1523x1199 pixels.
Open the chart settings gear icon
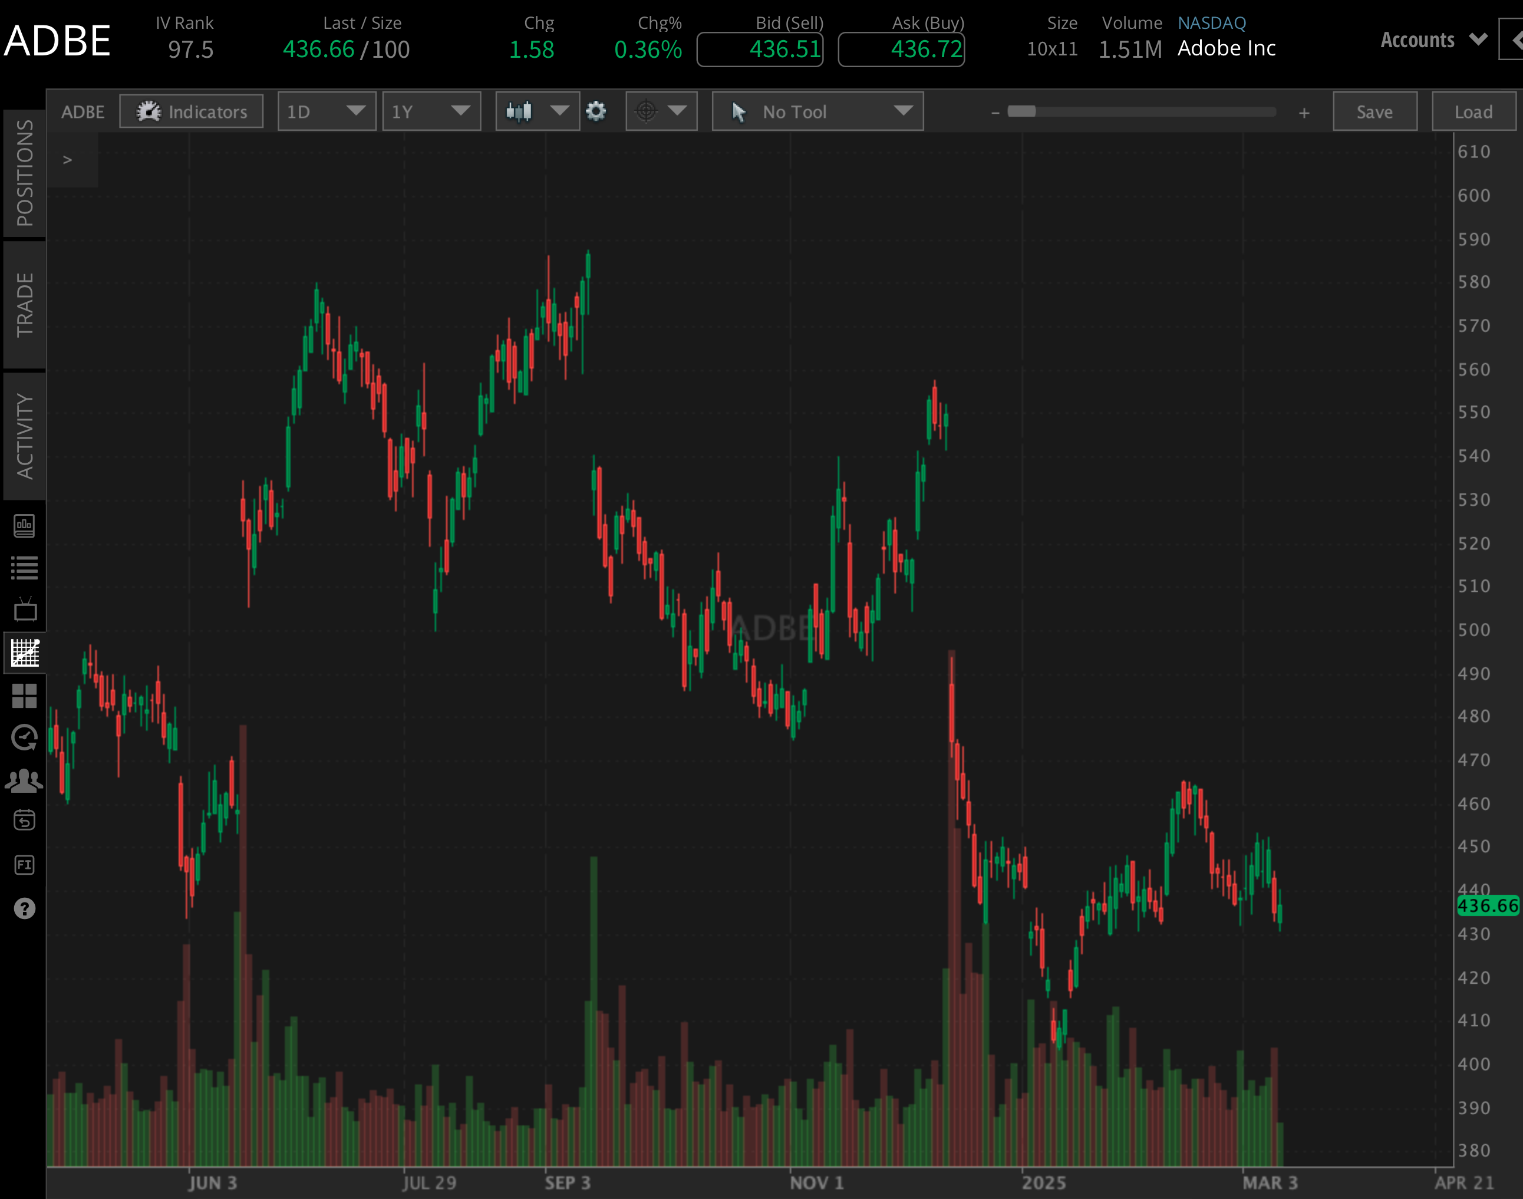(x=595, y=111)
